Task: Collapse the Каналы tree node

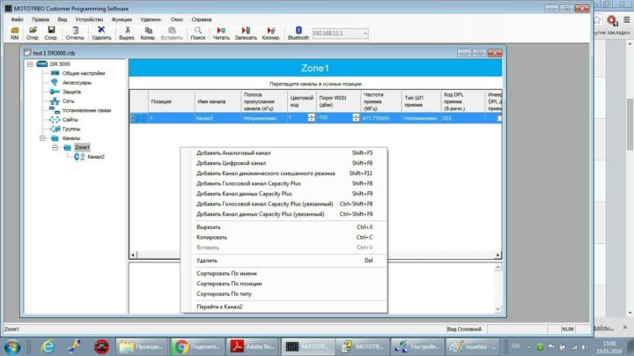Action: (x=42, y=137)
